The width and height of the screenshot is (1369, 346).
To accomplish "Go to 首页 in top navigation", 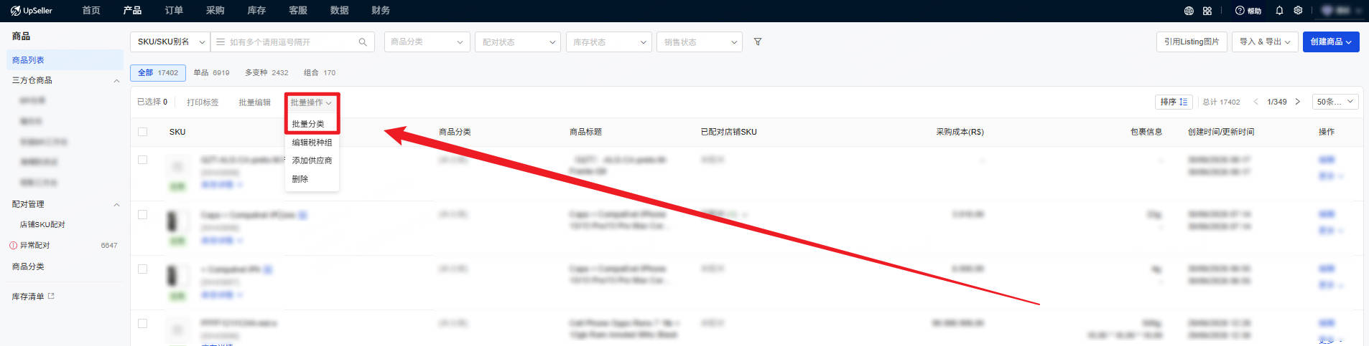I will [x=91, y=11].
